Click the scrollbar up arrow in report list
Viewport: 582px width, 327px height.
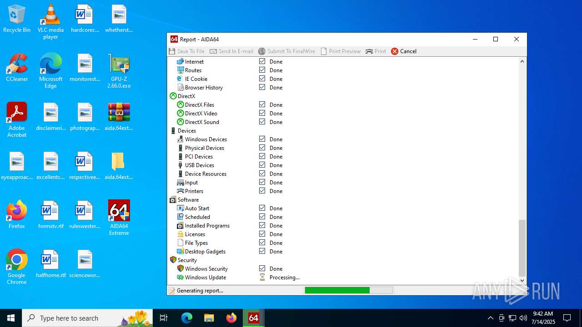(522, 61)
